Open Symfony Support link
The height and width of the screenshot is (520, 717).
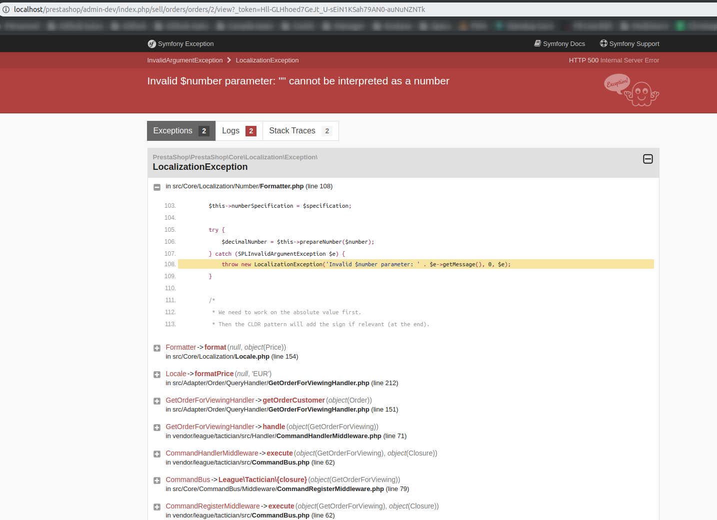pos(629,44)
